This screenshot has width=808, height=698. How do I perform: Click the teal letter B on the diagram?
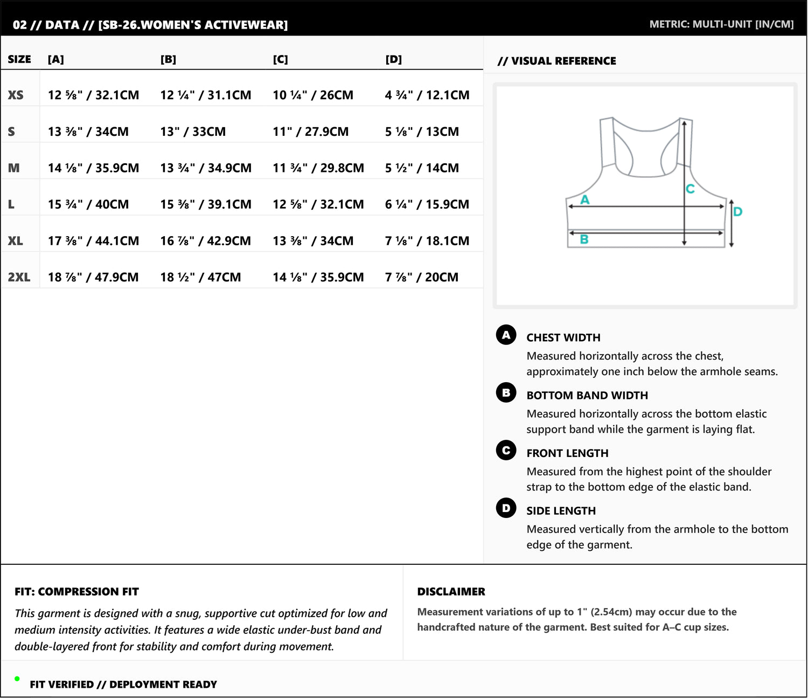584,239
